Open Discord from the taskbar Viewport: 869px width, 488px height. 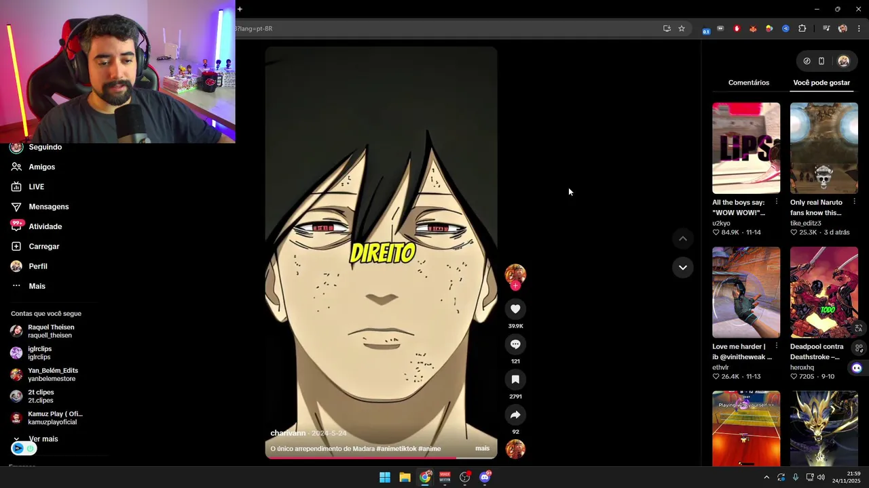pyautogui.click(x=485, y=477)
